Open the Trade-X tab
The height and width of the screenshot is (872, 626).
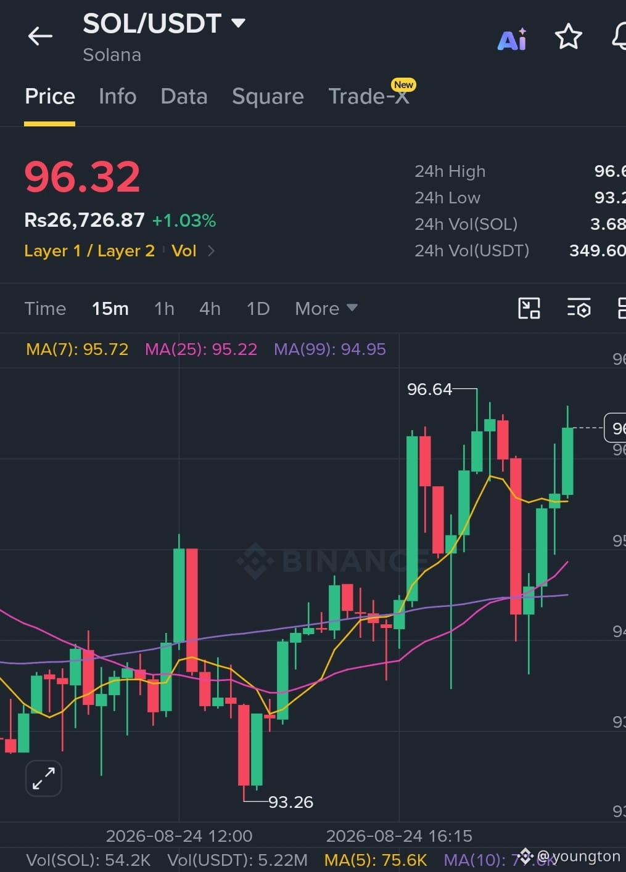pos(369,97)
